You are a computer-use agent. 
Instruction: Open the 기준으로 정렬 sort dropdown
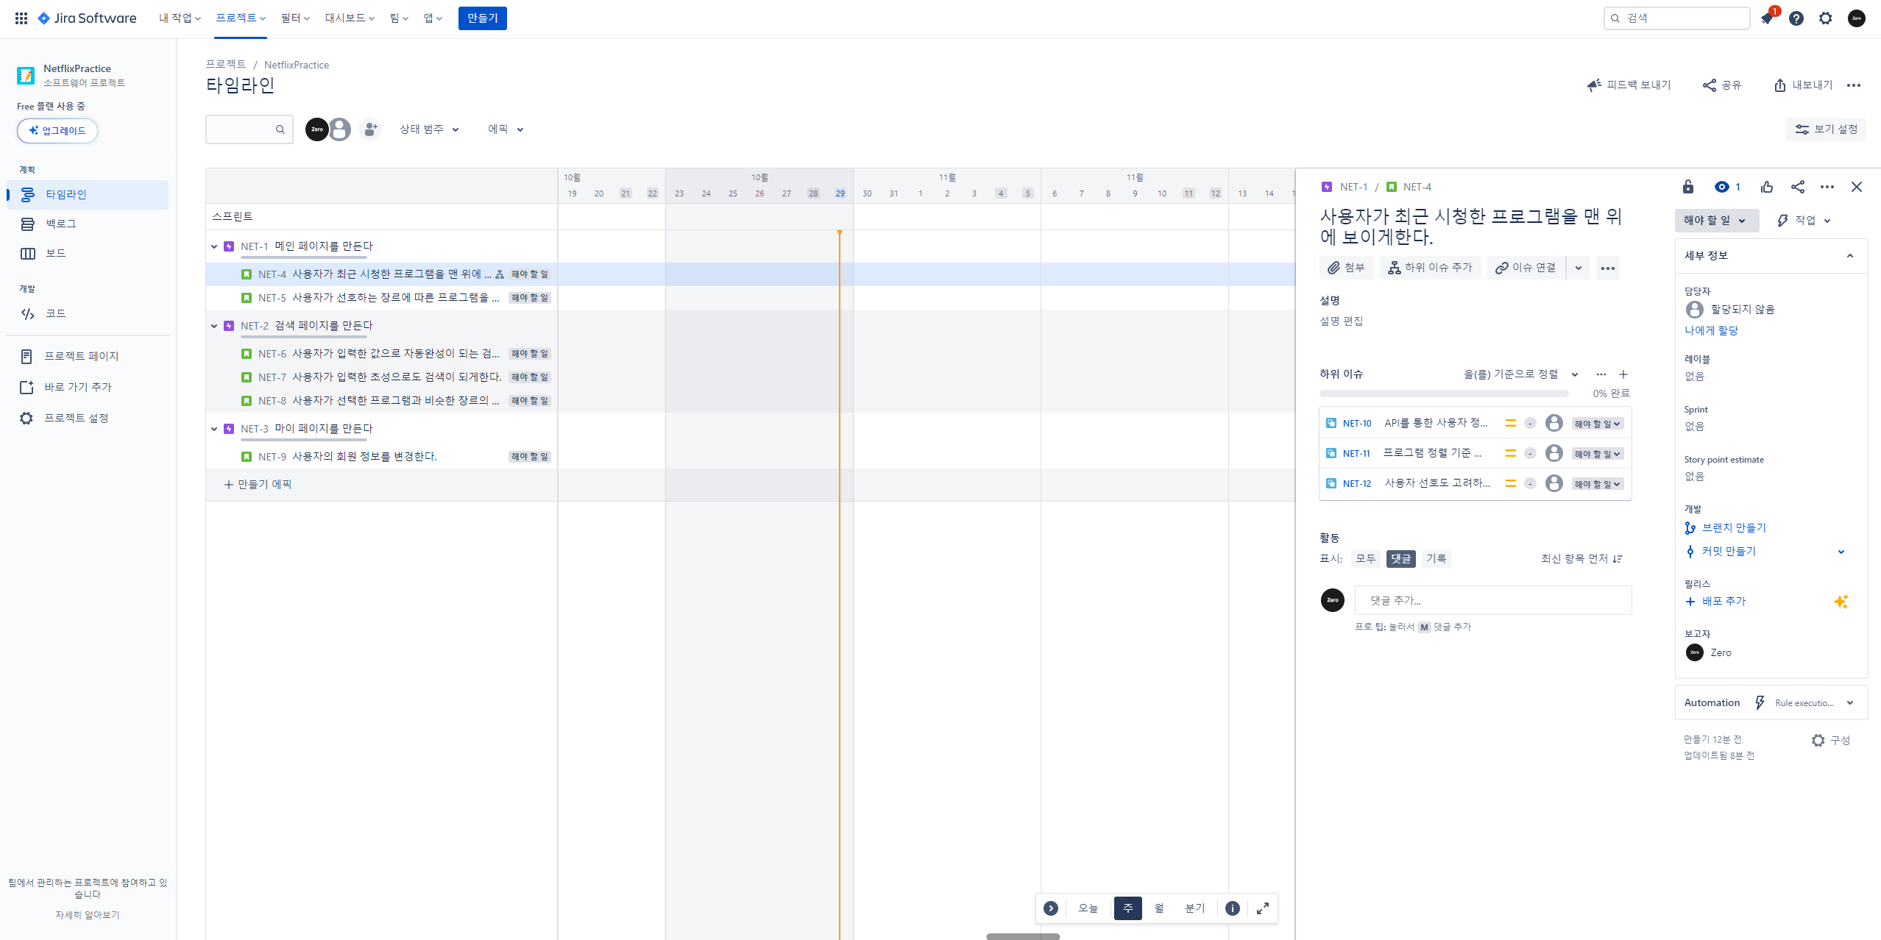click(1521, 374)
